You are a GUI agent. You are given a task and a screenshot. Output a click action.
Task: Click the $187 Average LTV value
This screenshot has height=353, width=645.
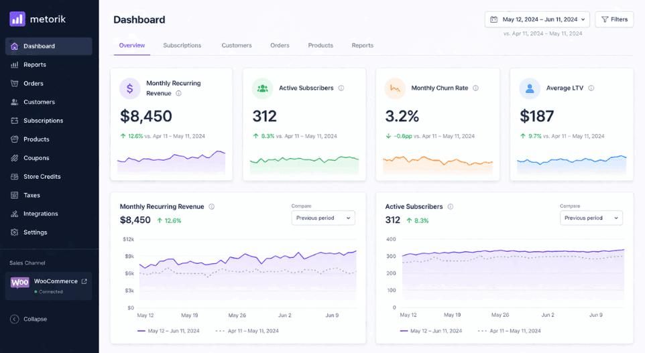pos(537,117)
